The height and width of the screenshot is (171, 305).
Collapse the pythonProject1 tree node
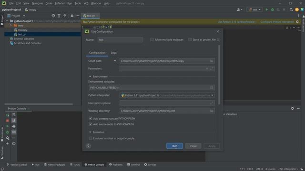pyautogui.click(x=7, y=21)
